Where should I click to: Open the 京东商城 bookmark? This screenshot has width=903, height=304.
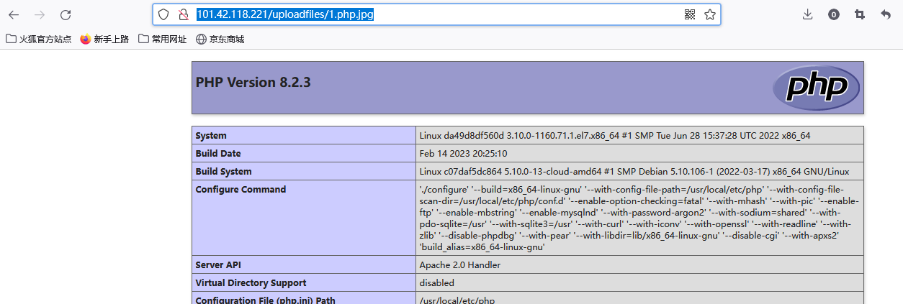(220, 40)
